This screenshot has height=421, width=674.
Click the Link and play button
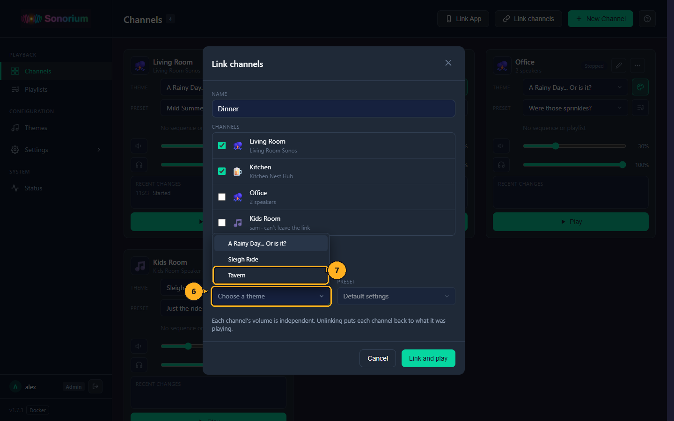(x=428, y=358)
